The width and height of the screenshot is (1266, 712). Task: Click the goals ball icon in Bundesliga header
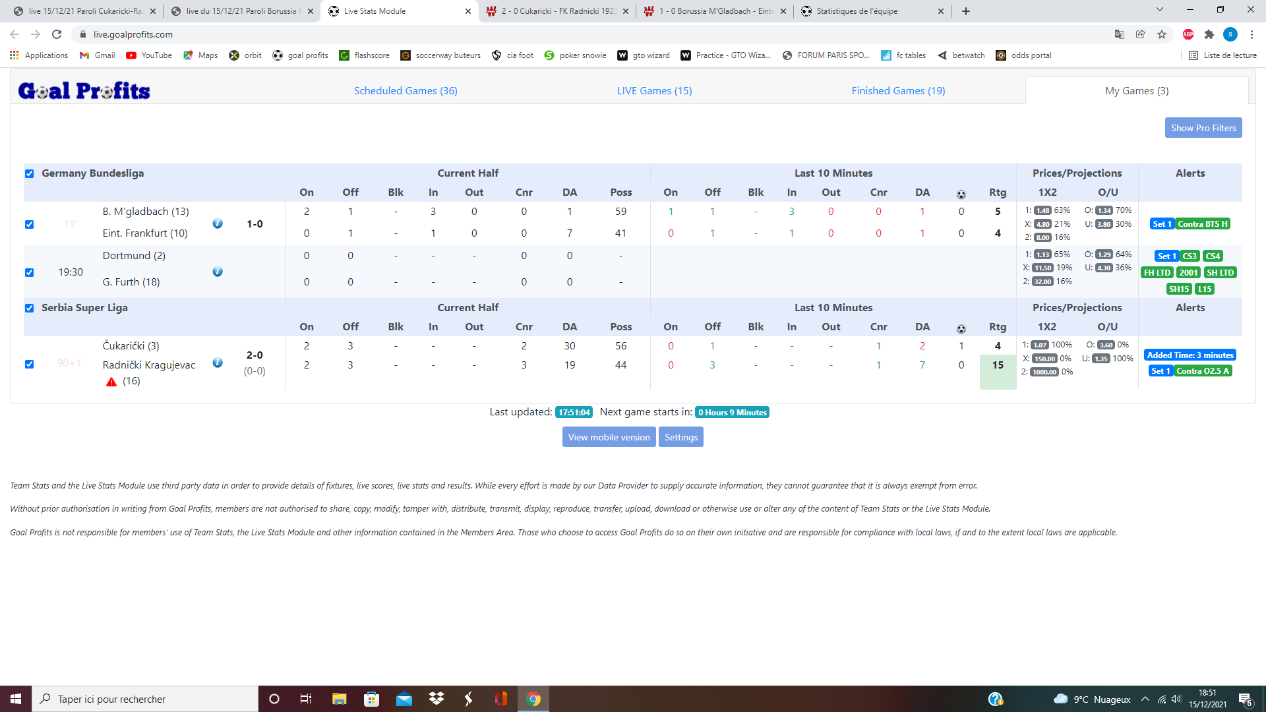(961, 194)
